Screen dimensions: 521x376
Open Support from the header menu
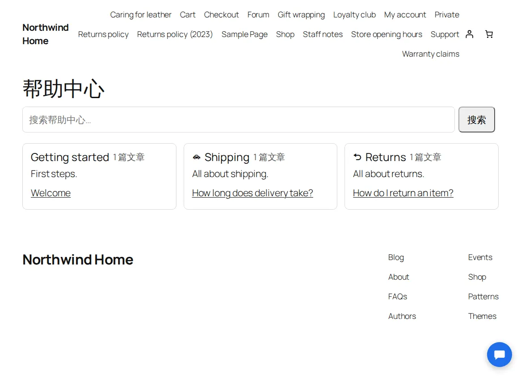pos(445,34)
